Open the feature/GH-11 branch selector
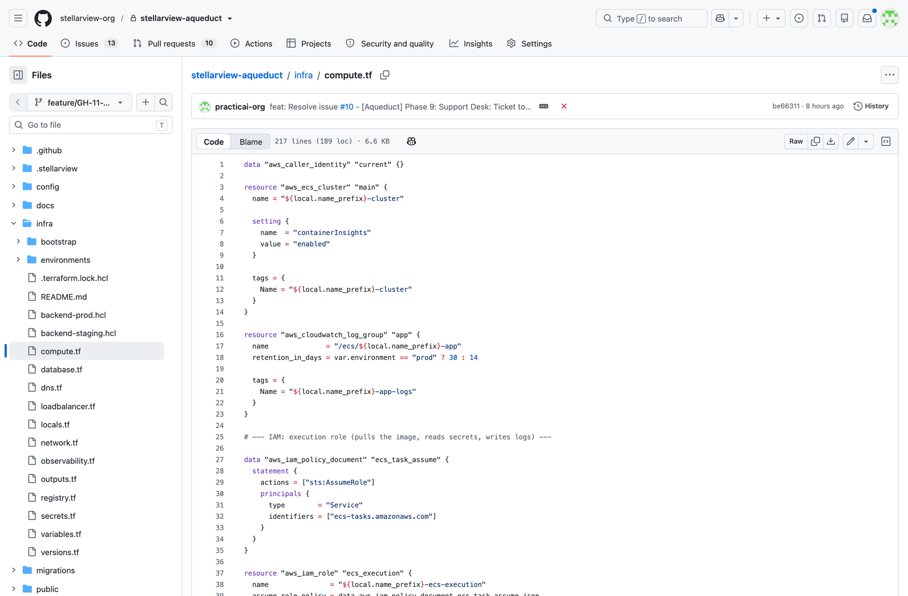 [x=80, y=102]
